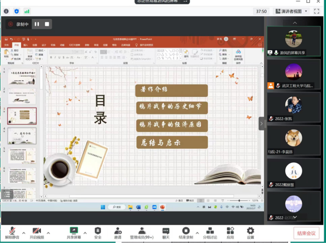The image size is (326, 243).
Task: Expand the microphone options arrow beside 解除静音
Action: [24, 232]
